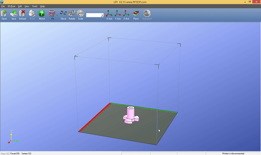The width and height of the screenshot is (261, 155).
Task: Select the Scale tool
Action: (80, 14)
